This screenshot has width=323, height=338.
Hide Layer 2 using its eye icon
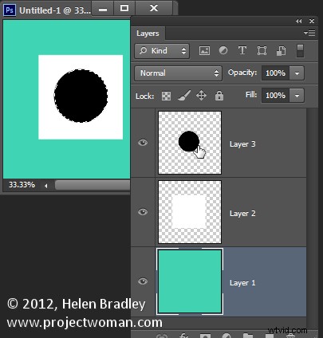click(143, 212)
